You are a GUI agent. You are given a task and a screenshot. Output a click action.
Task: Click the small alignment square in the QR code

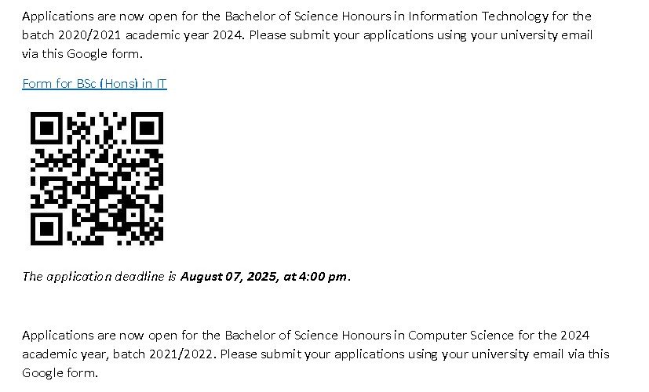[133, 215]
